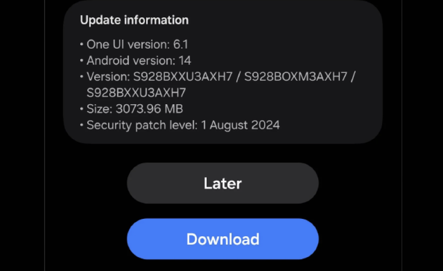Click the first S928BXXU3AXH7 build string

point(183,76)
